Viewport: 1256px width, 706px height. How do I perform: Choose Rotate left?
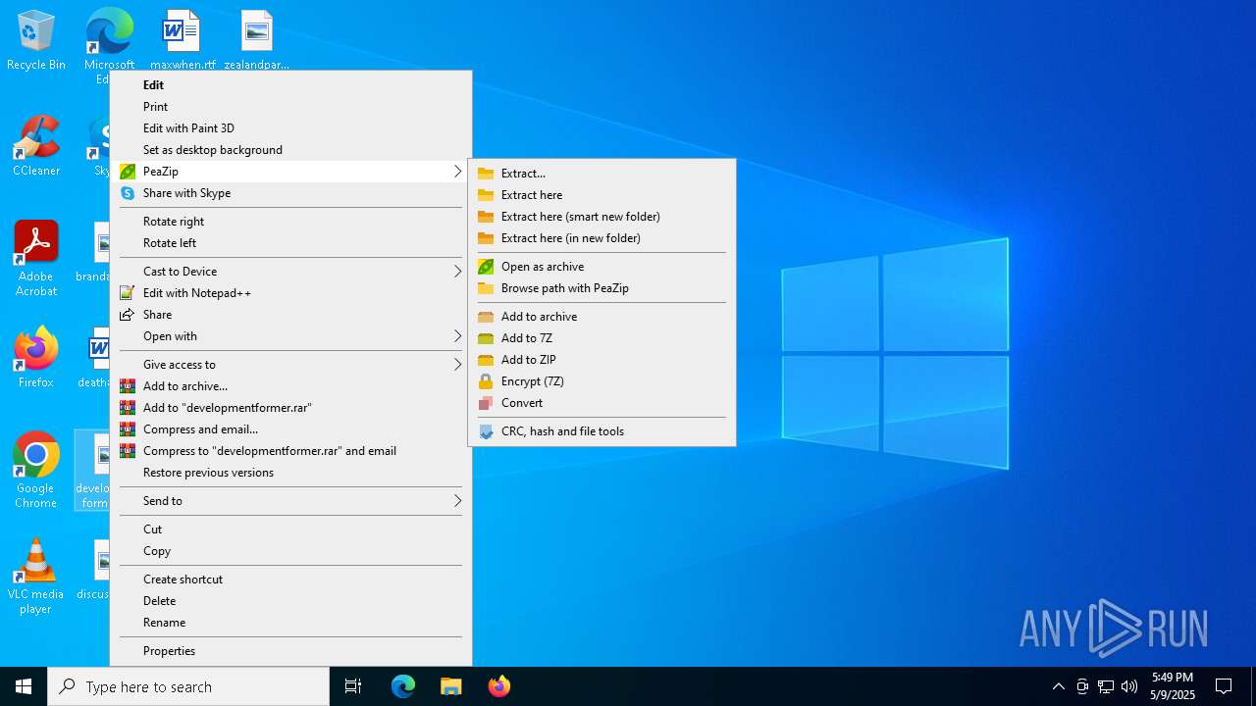coord(290,243)
